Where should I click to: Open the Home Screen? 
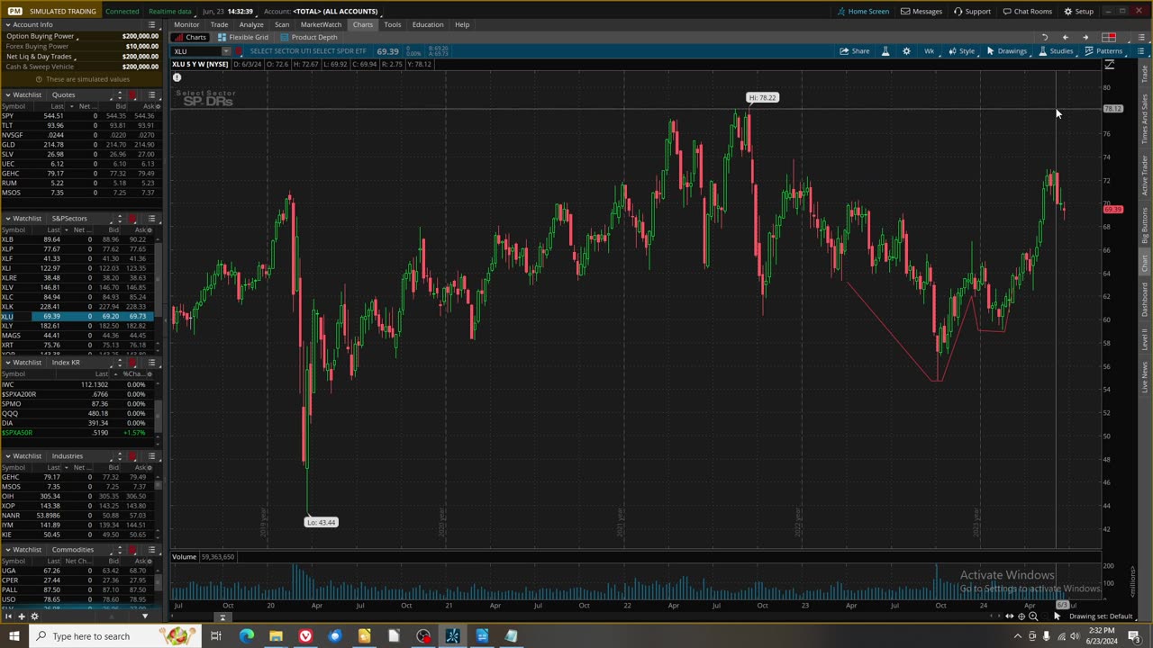click(863, 12)
